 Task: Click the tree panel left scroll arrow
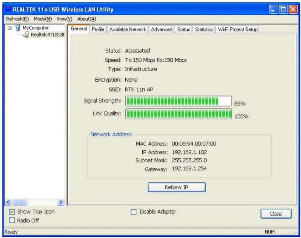pyautogui.click(x=8, y=202)
